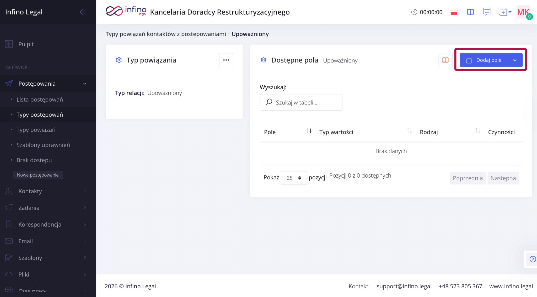Collapse the Postępowania menu section
The width and height of the screenshot is (537, 297).
pos(85,84)
